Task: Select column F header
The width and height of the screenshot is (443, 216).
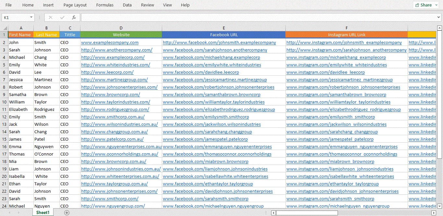Action: [x=347, y=28]
